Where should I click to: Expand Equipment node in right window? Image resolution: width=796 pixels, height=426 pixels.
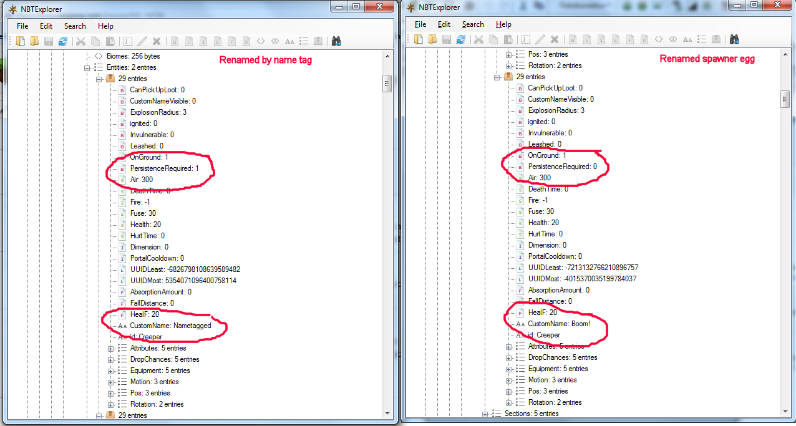tap(508, 369)
